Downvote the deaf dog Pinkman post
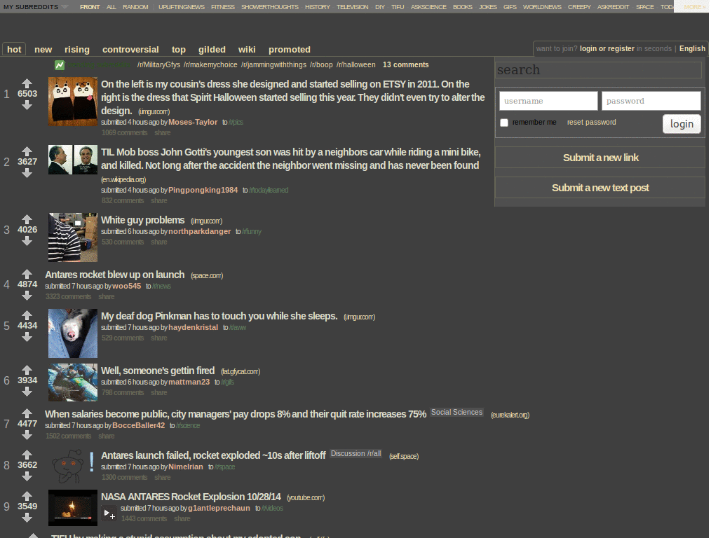This screenshot has width=718, height=538. click(x=27, y=337)
